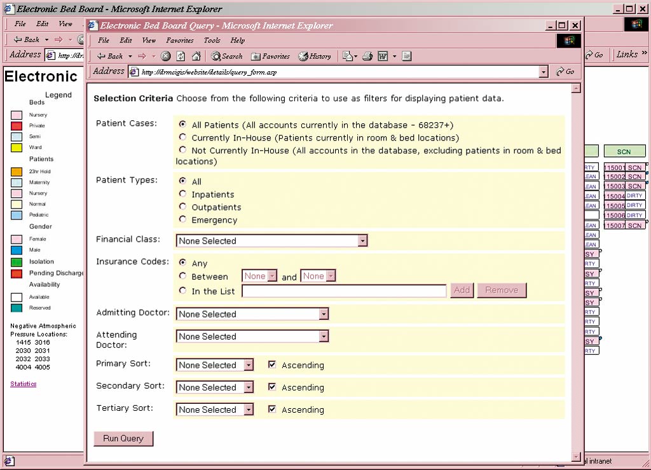Click the Discuss page icon in toolbar
Viewport: 651px width, 470px height.
[406, 56]
